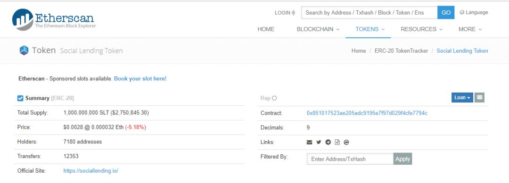Open the whitepaper document icon
The image size is (509, 183).
click(x=337, y=142)
